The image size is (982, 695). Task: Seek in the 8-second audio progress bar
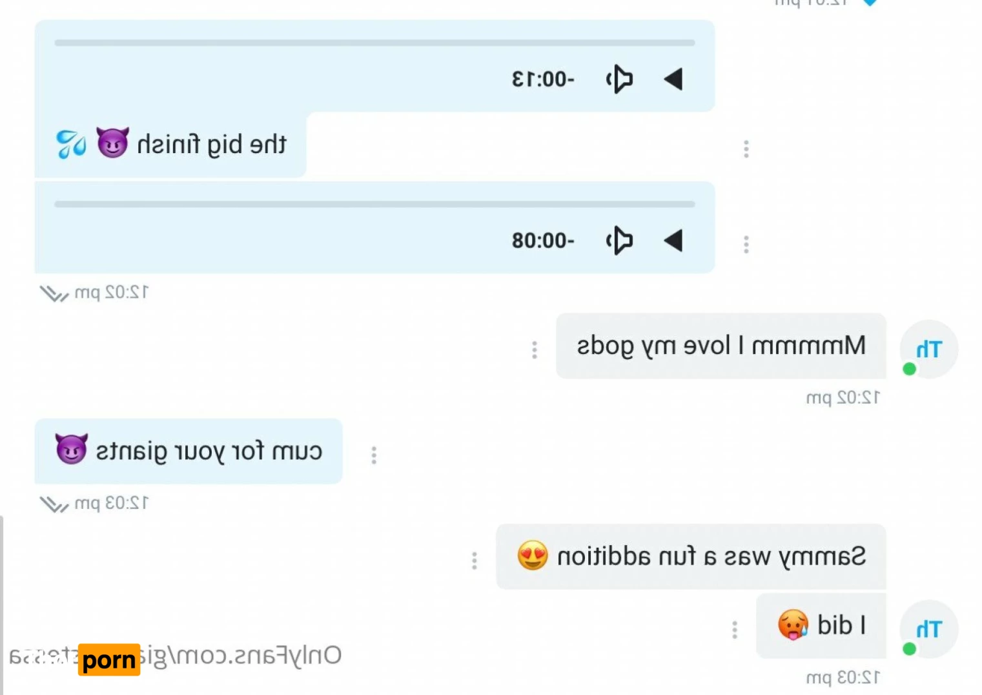point(374,204)
